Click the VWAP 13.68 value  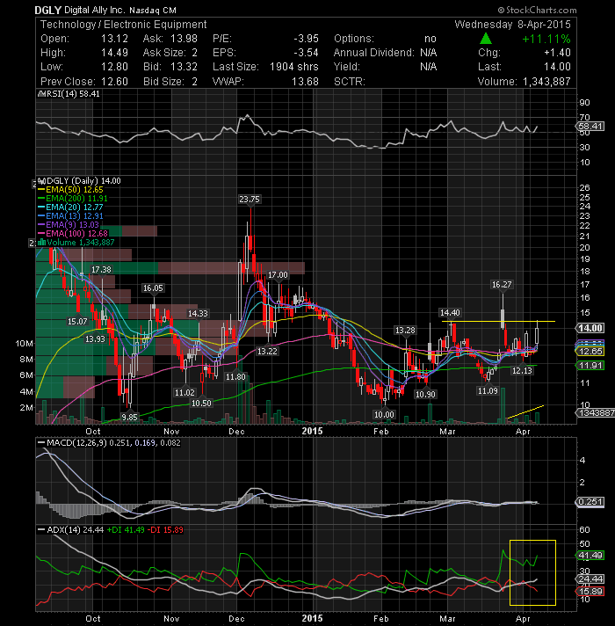pyautogui.click(x=305, y=82)
